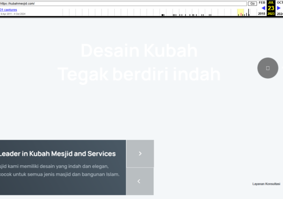
Task: Open the Layanan Konsultasi link
Action: tap(266, 184)
